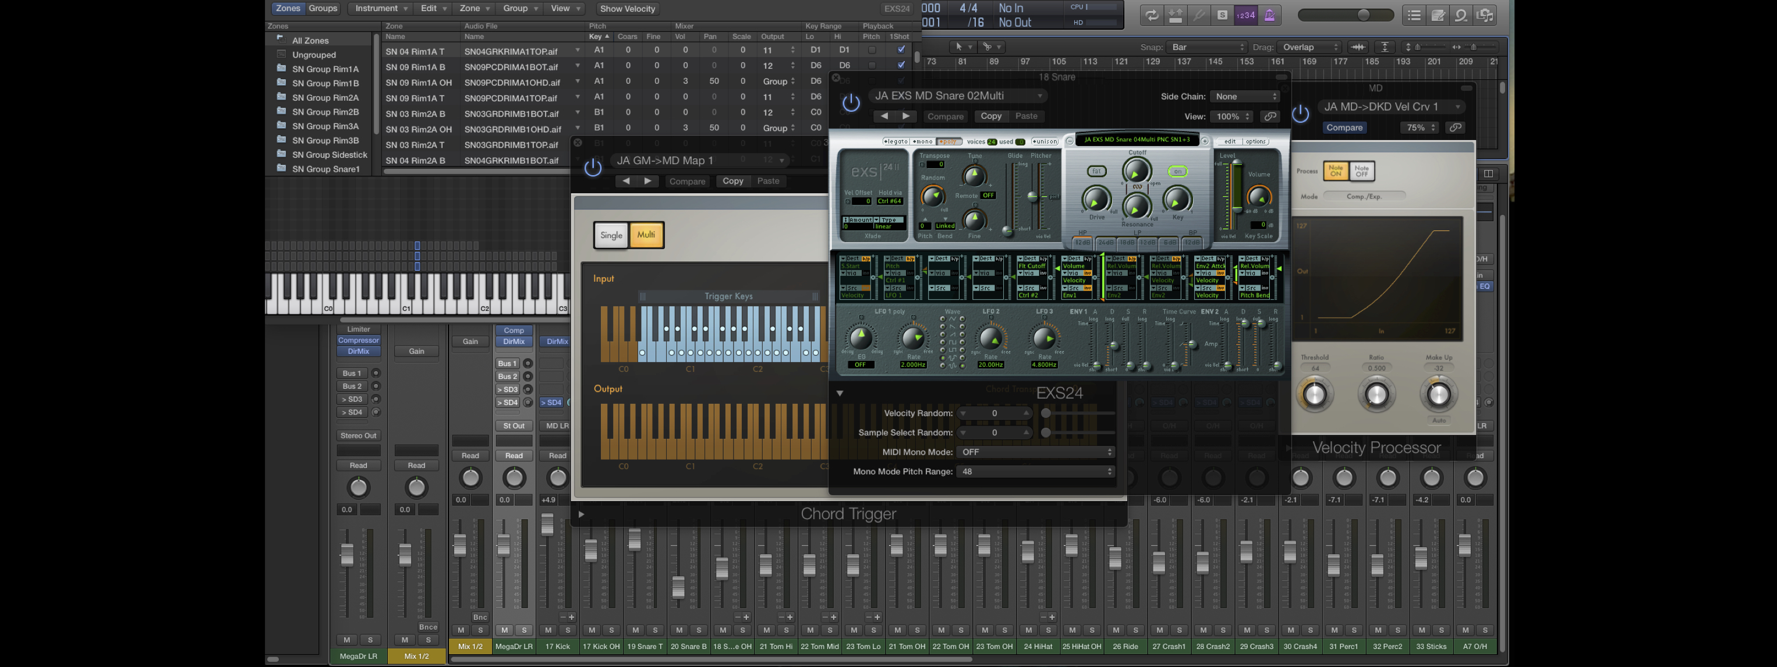
Task: Open the Side Chain dropdown
Action: [1246, 97]
